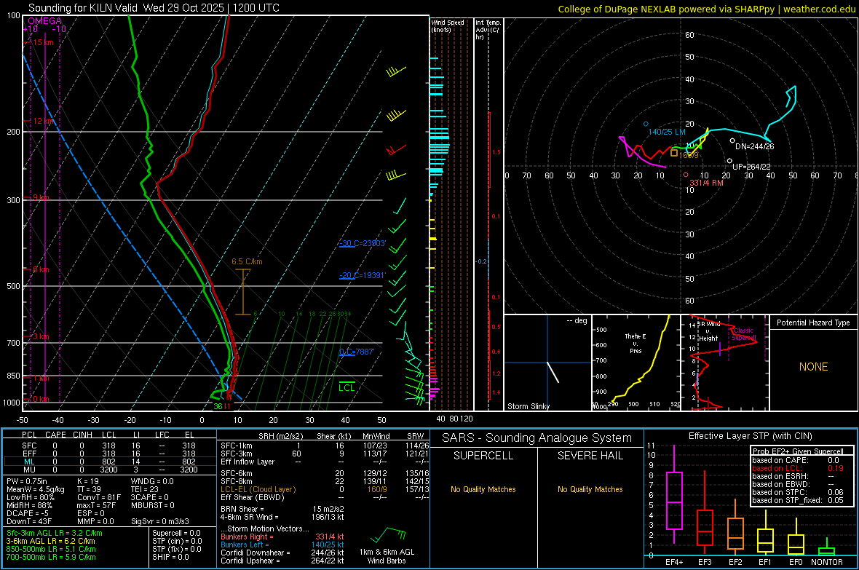
Task: Click the Corfidi Downshear = 244/26 kt row
Action: 282,553
